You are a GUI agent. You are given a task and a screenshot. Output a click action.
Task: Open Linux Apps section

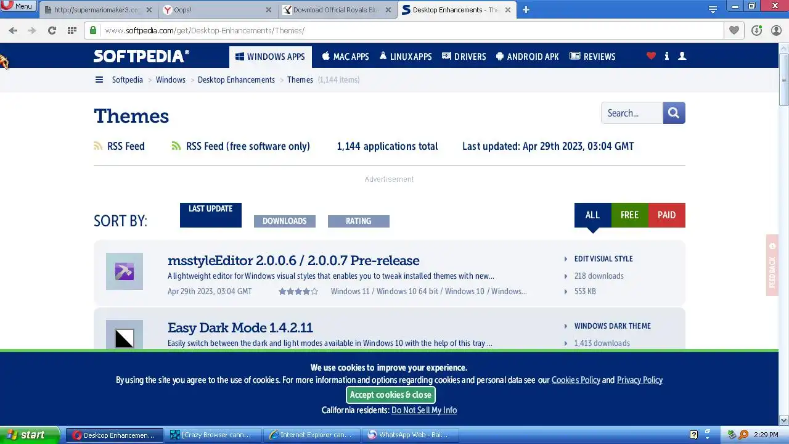405,56
